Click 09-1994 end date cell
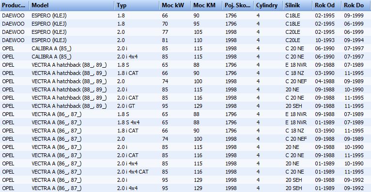 point(354,40)
